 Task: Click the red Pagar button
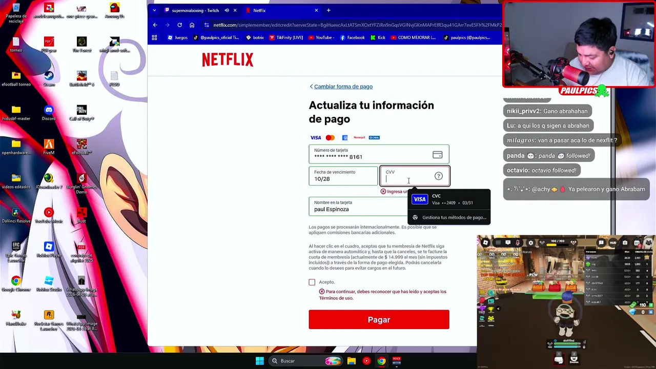click(379, 320)
